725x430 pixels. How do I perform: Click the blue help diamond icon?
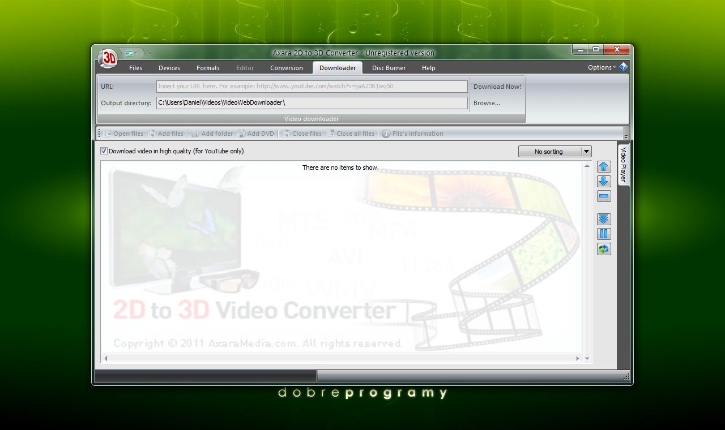pos(624,67)
